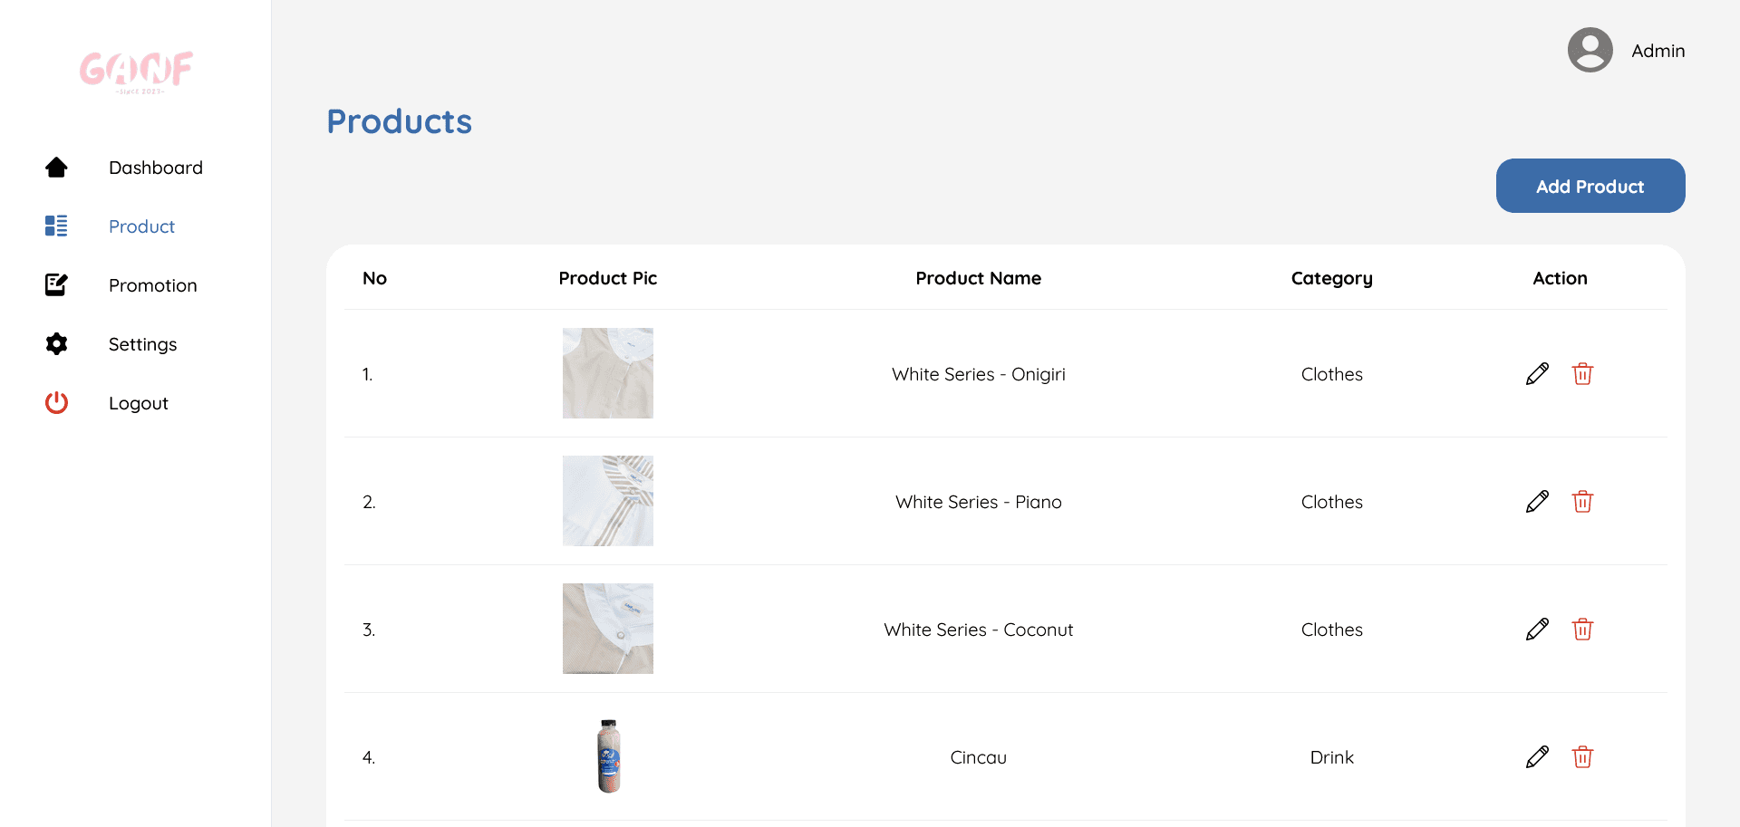Click the GANF logo
Screen dimensions: 1740x827
pyautogui.click(x=136, y=71)
